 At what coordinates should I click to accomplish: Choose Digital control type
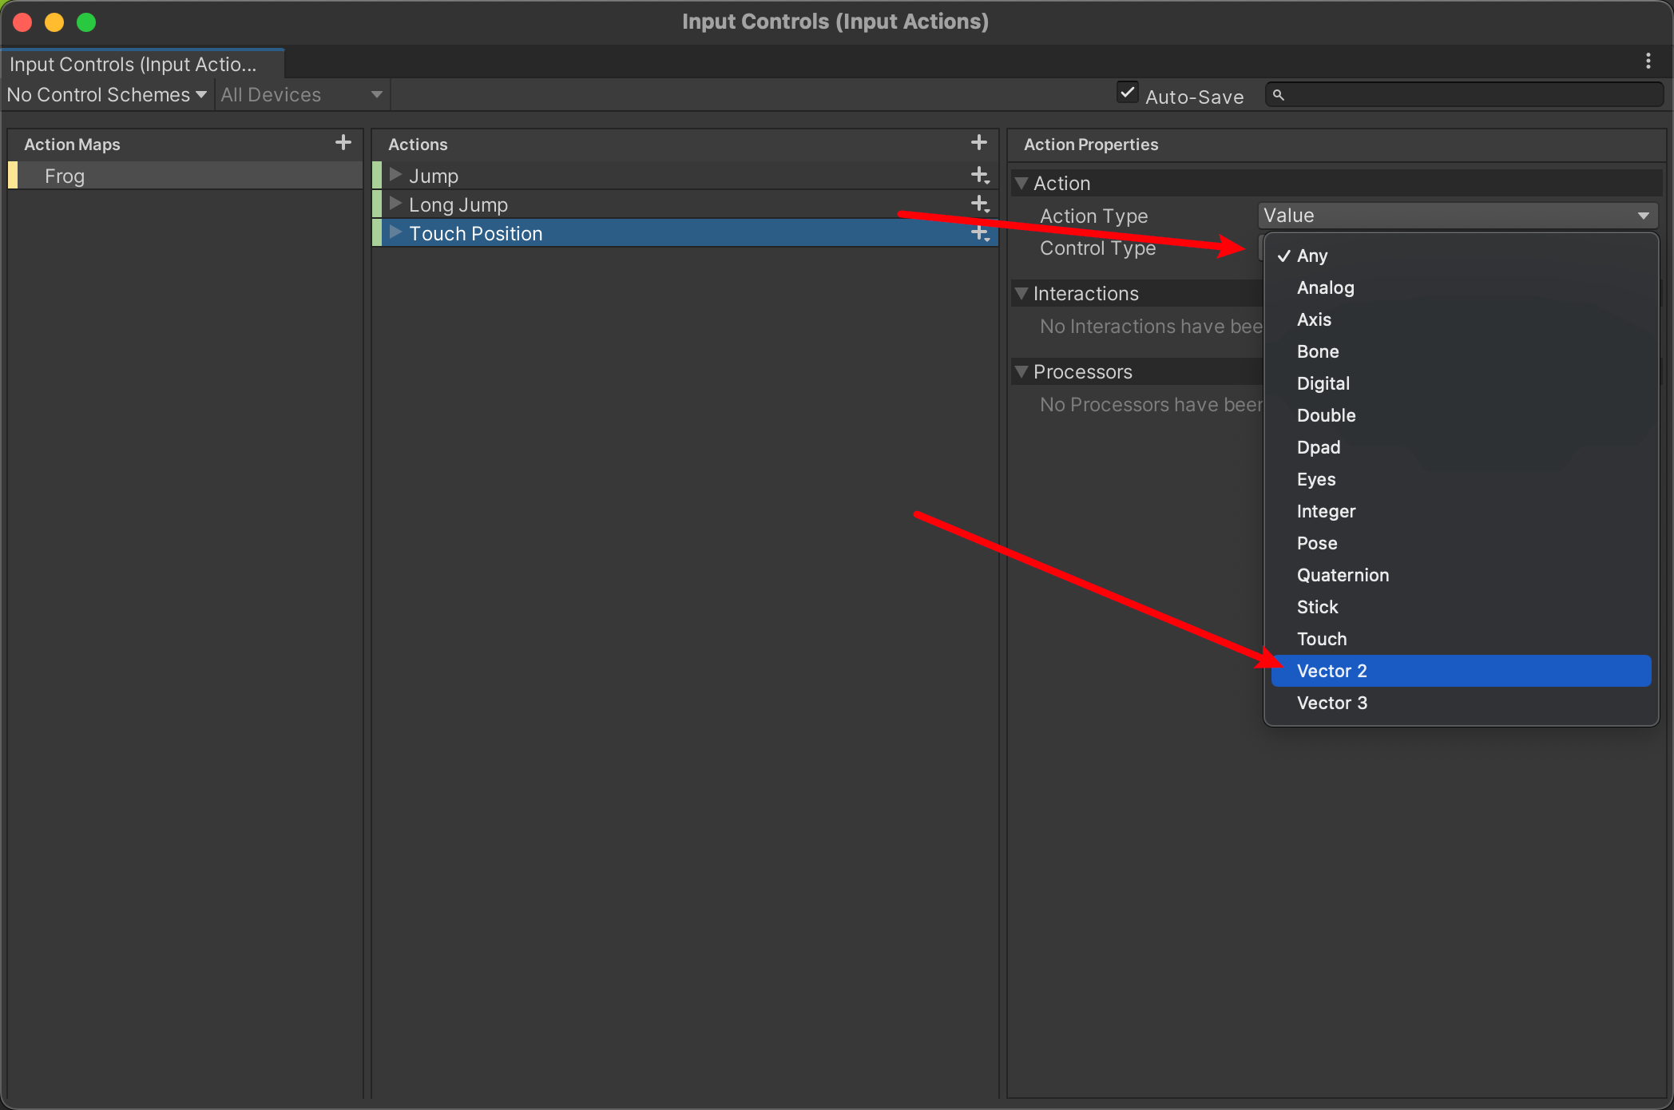pos(1461,383)
